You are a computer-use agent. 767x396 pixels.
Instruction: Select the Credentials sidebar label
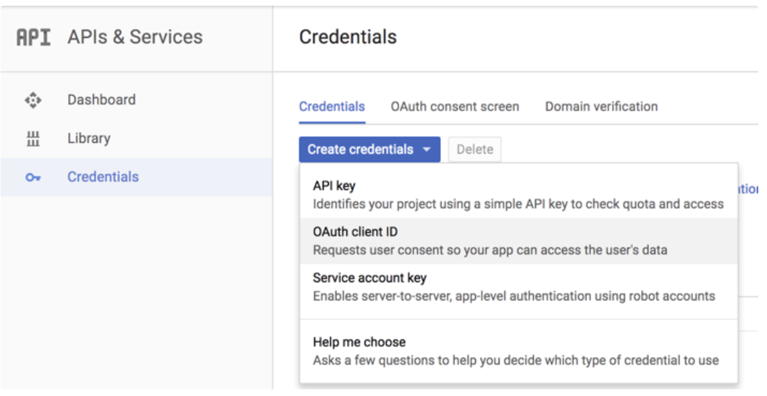pos(102,177)
